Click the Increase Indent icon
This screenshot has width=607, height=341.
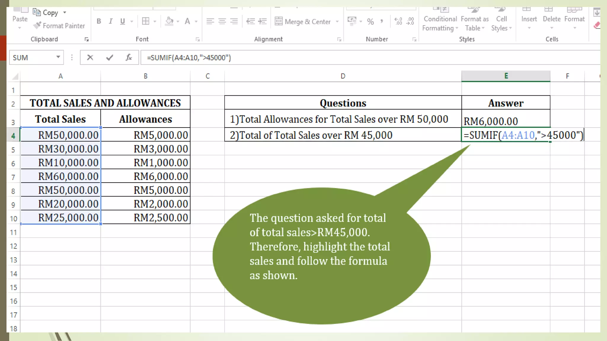(262, 21)
